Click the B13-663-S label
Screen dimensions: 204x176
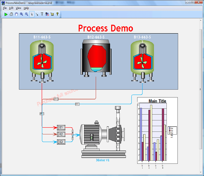click(x=143, y=37)
